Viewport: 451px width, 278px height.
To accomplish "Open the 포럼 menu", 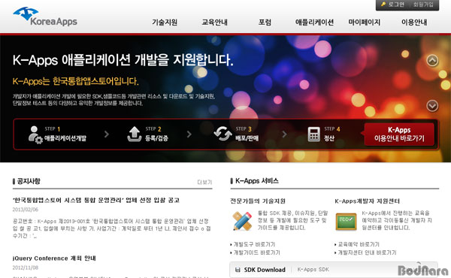I will pos(265,22).
